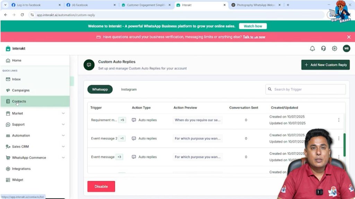The image size is (355, 199).
Task: Click the Talk to us now link
Action: (254, 37)
